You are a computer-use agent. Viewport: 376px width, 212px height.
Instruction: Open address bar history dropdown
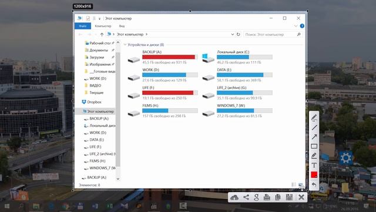pyautogui.click(x=233, y=34)
